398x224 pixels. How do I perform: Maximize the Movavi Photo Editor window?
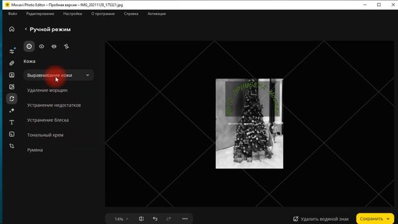[x=379, y=5]
